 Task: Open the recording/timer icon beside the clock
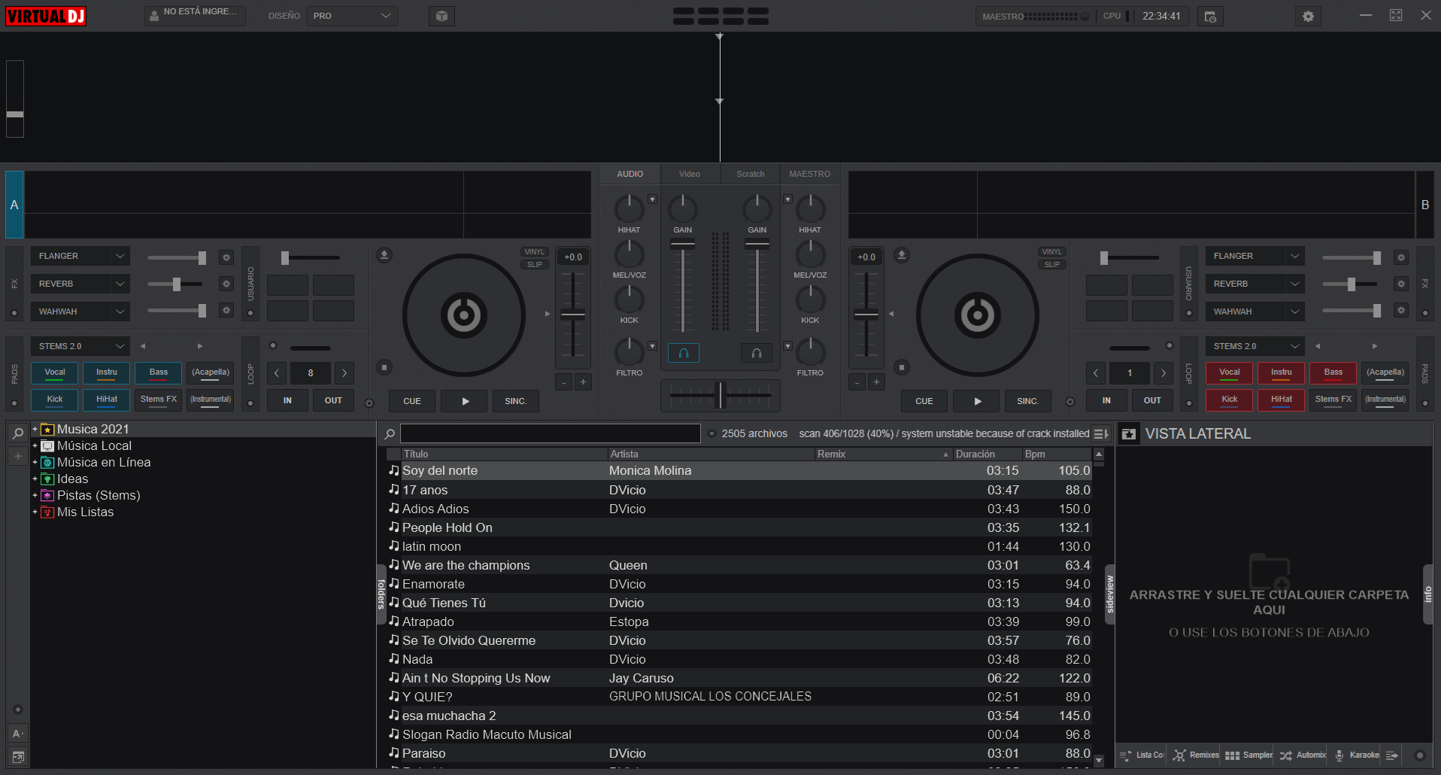(1210, 16)
